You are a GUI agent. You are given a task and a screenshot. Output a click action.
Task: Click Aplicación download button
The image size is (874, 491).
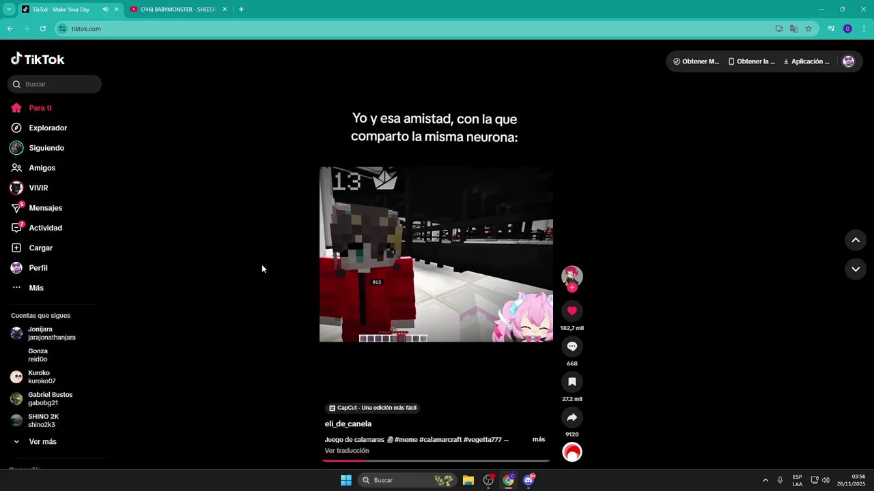[806, 61]
